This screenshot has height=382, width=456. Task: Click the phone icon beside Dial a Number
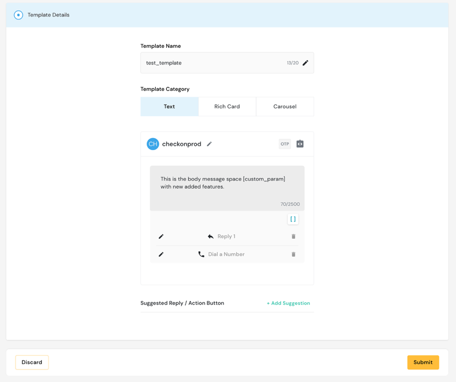(x=201, y=254)
